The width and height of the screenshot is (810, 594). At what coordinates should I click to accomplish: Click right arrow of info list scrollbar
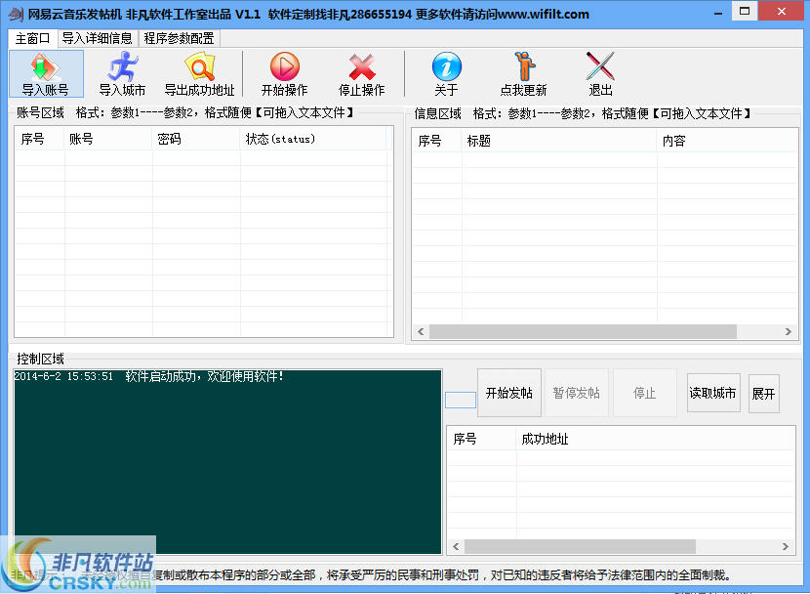click(x=788, y=332)
